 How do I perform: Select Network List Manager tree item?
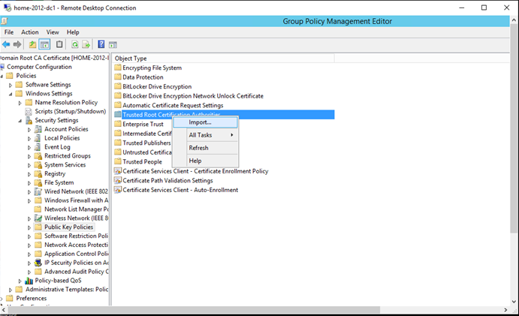(x=76, y=209)
